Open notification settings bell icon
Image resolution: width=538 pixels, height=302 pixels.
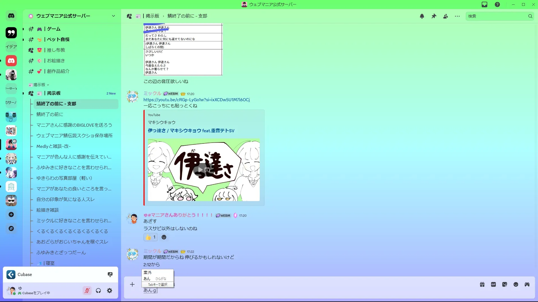(422, 16)
